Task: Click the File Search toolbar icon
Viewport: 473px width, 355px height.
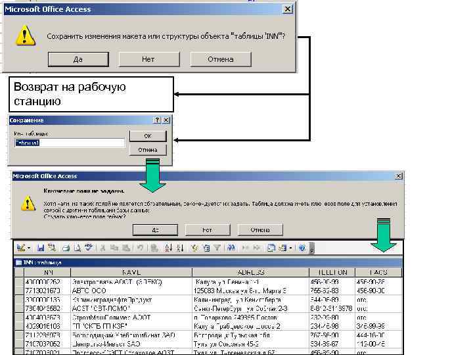Action: point(52,248)
